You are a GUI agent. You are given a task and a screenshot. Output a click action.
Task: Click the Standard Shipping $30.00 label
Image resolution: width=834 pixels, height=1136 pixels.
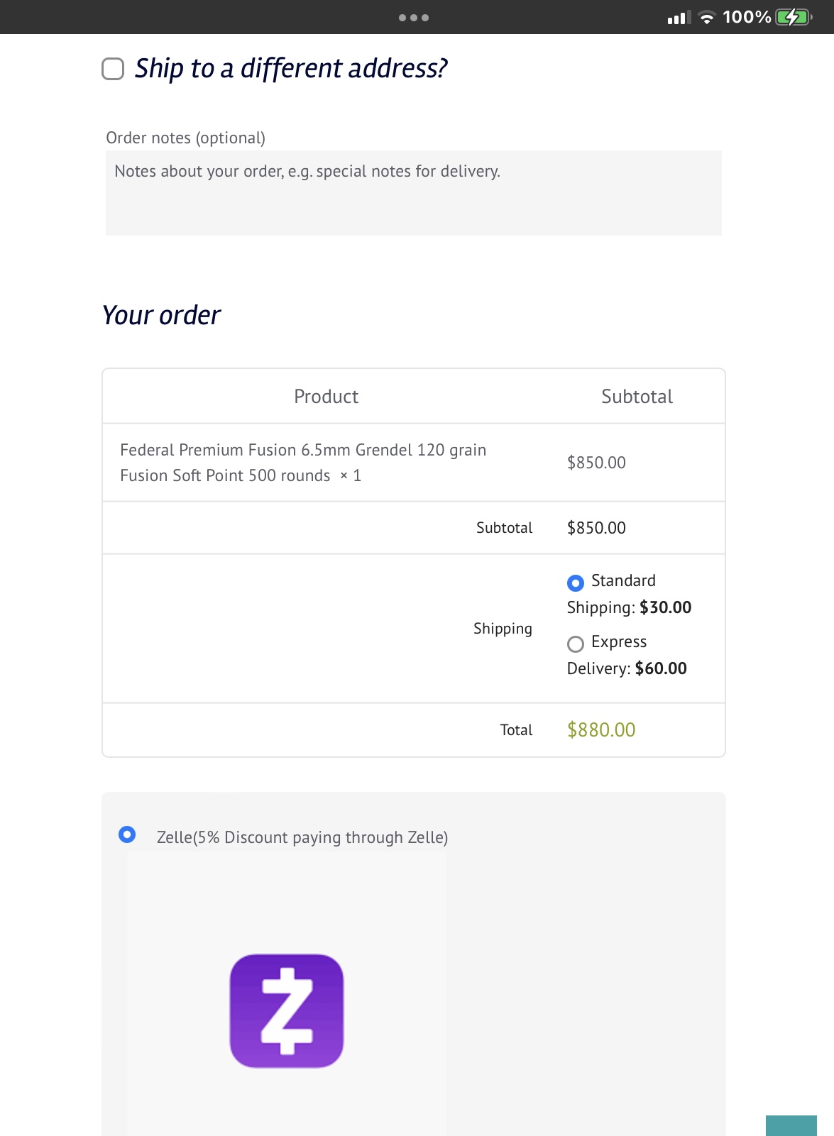(629, 594)
